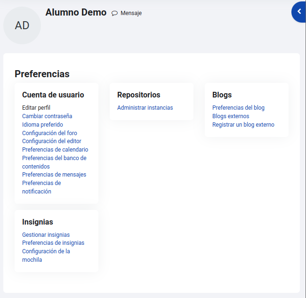
Task: Expand the side drawer with the chevron arrow
Action: point(299,12)
